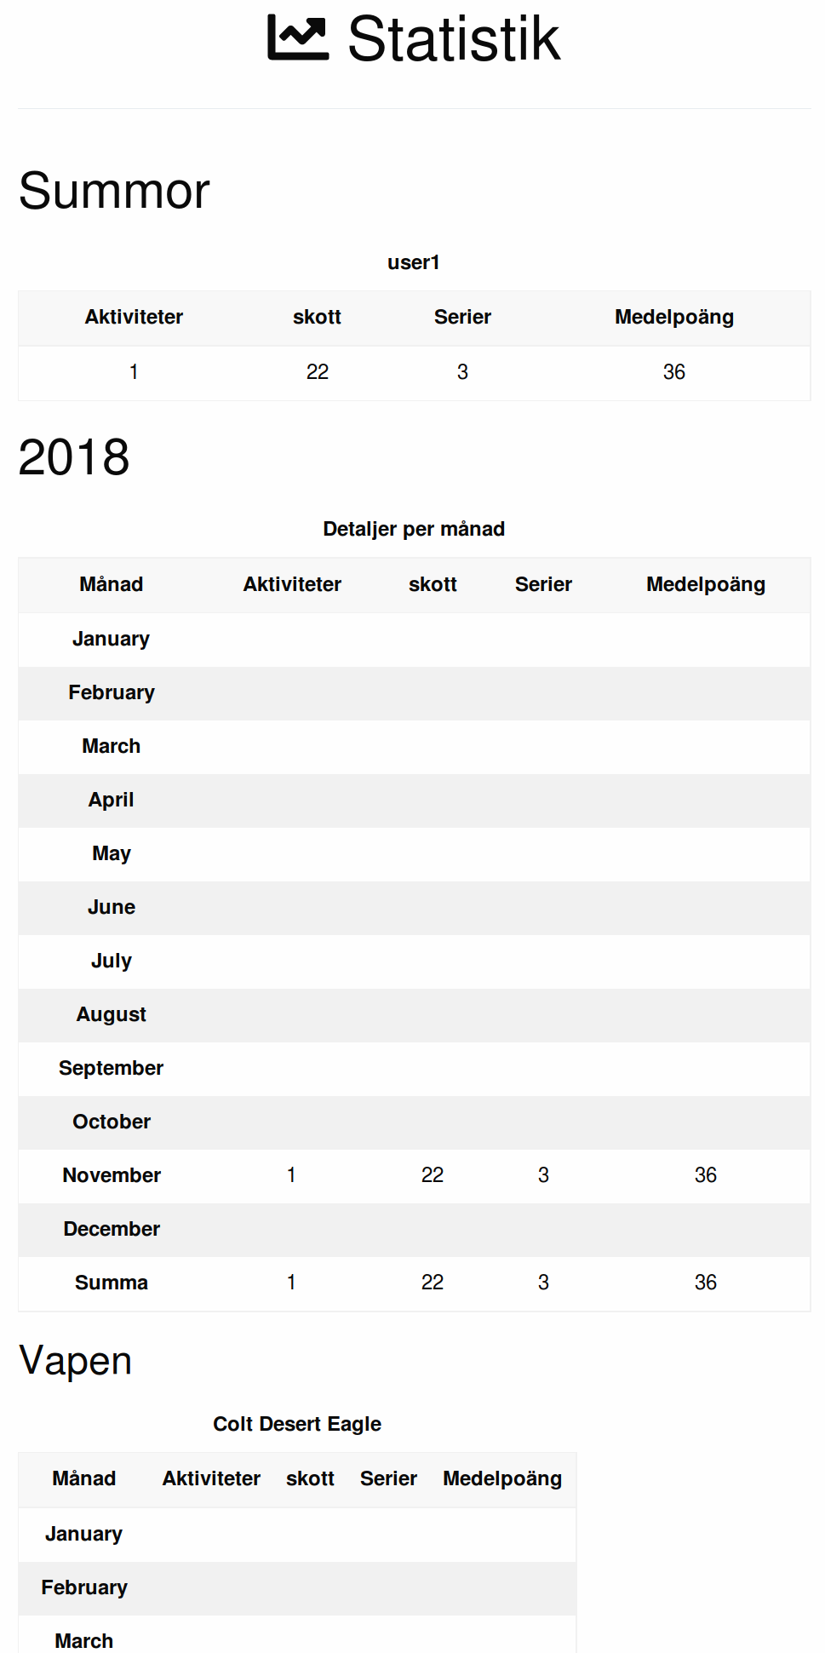
Task: Click Medelpoäng value in the Summa row
Action: click(705, 1283)
